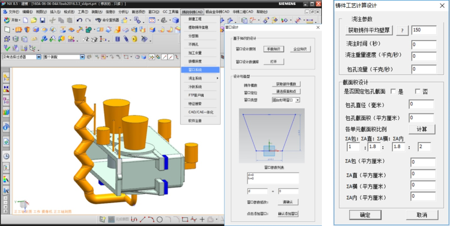Select CAD/CAE一体化 menu entry
This screenshot has width=450, height=226.
point(200,112)
